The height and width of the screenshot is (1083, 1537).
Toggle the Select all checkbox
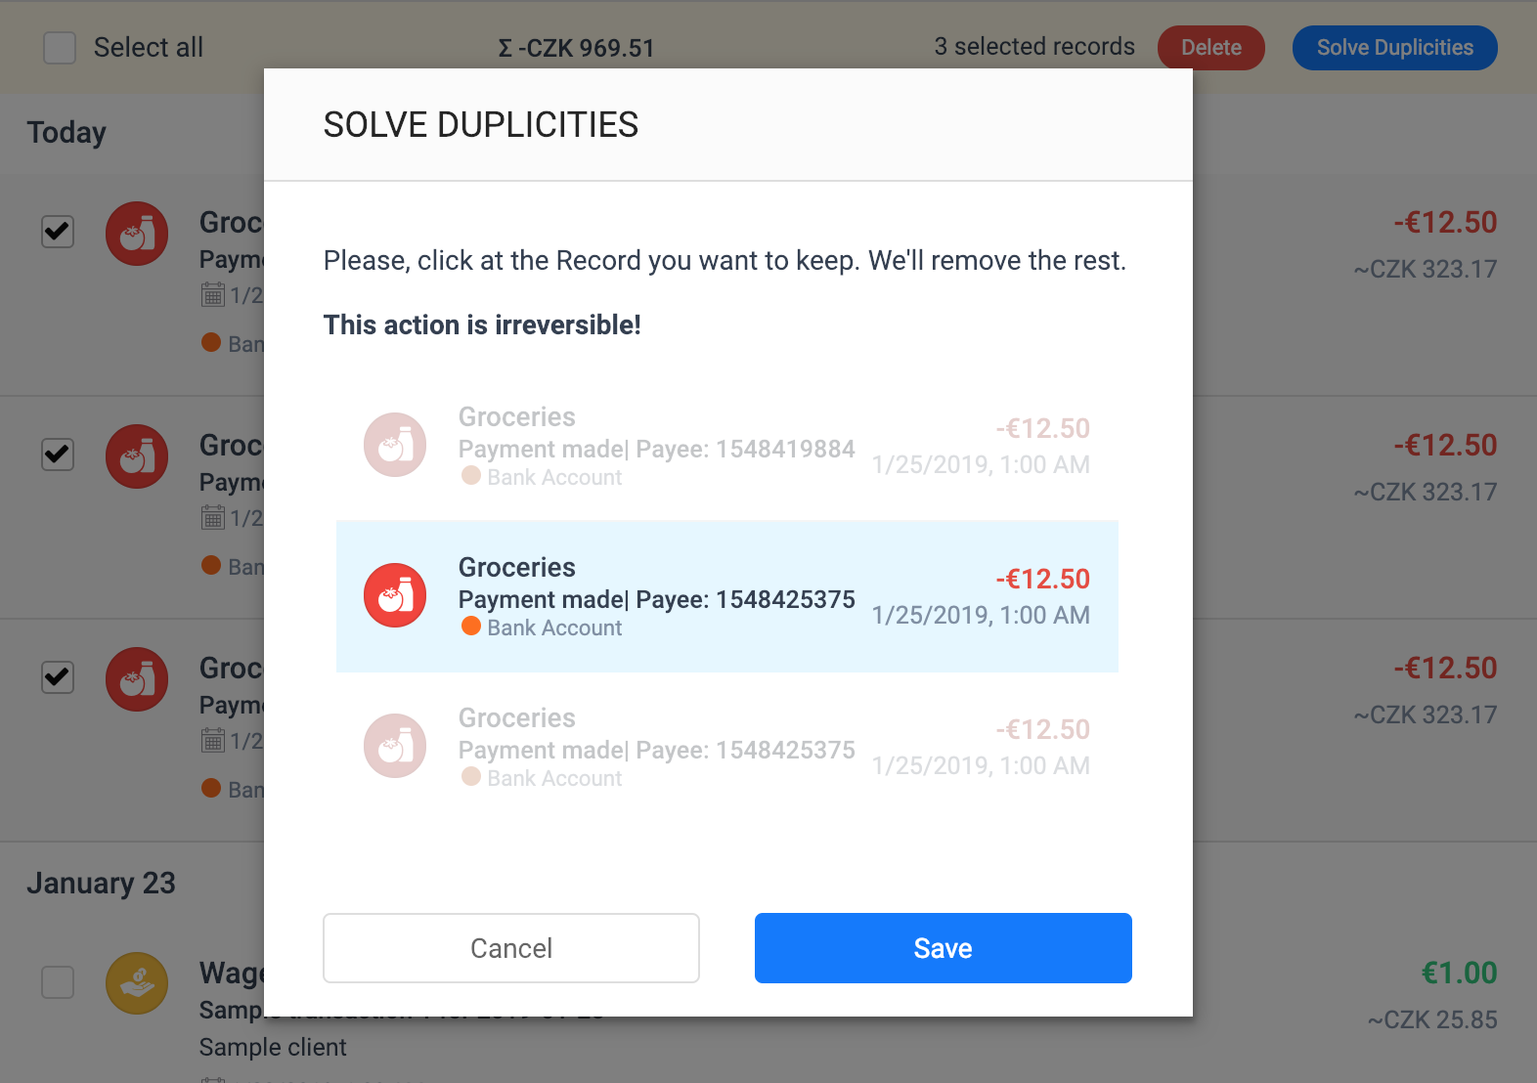(x=60, y=48)
